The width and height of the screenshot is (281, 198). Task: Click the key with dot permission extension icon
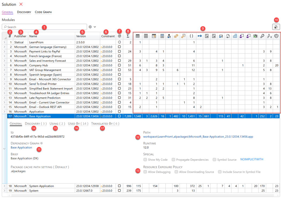[x=269, y=36]
